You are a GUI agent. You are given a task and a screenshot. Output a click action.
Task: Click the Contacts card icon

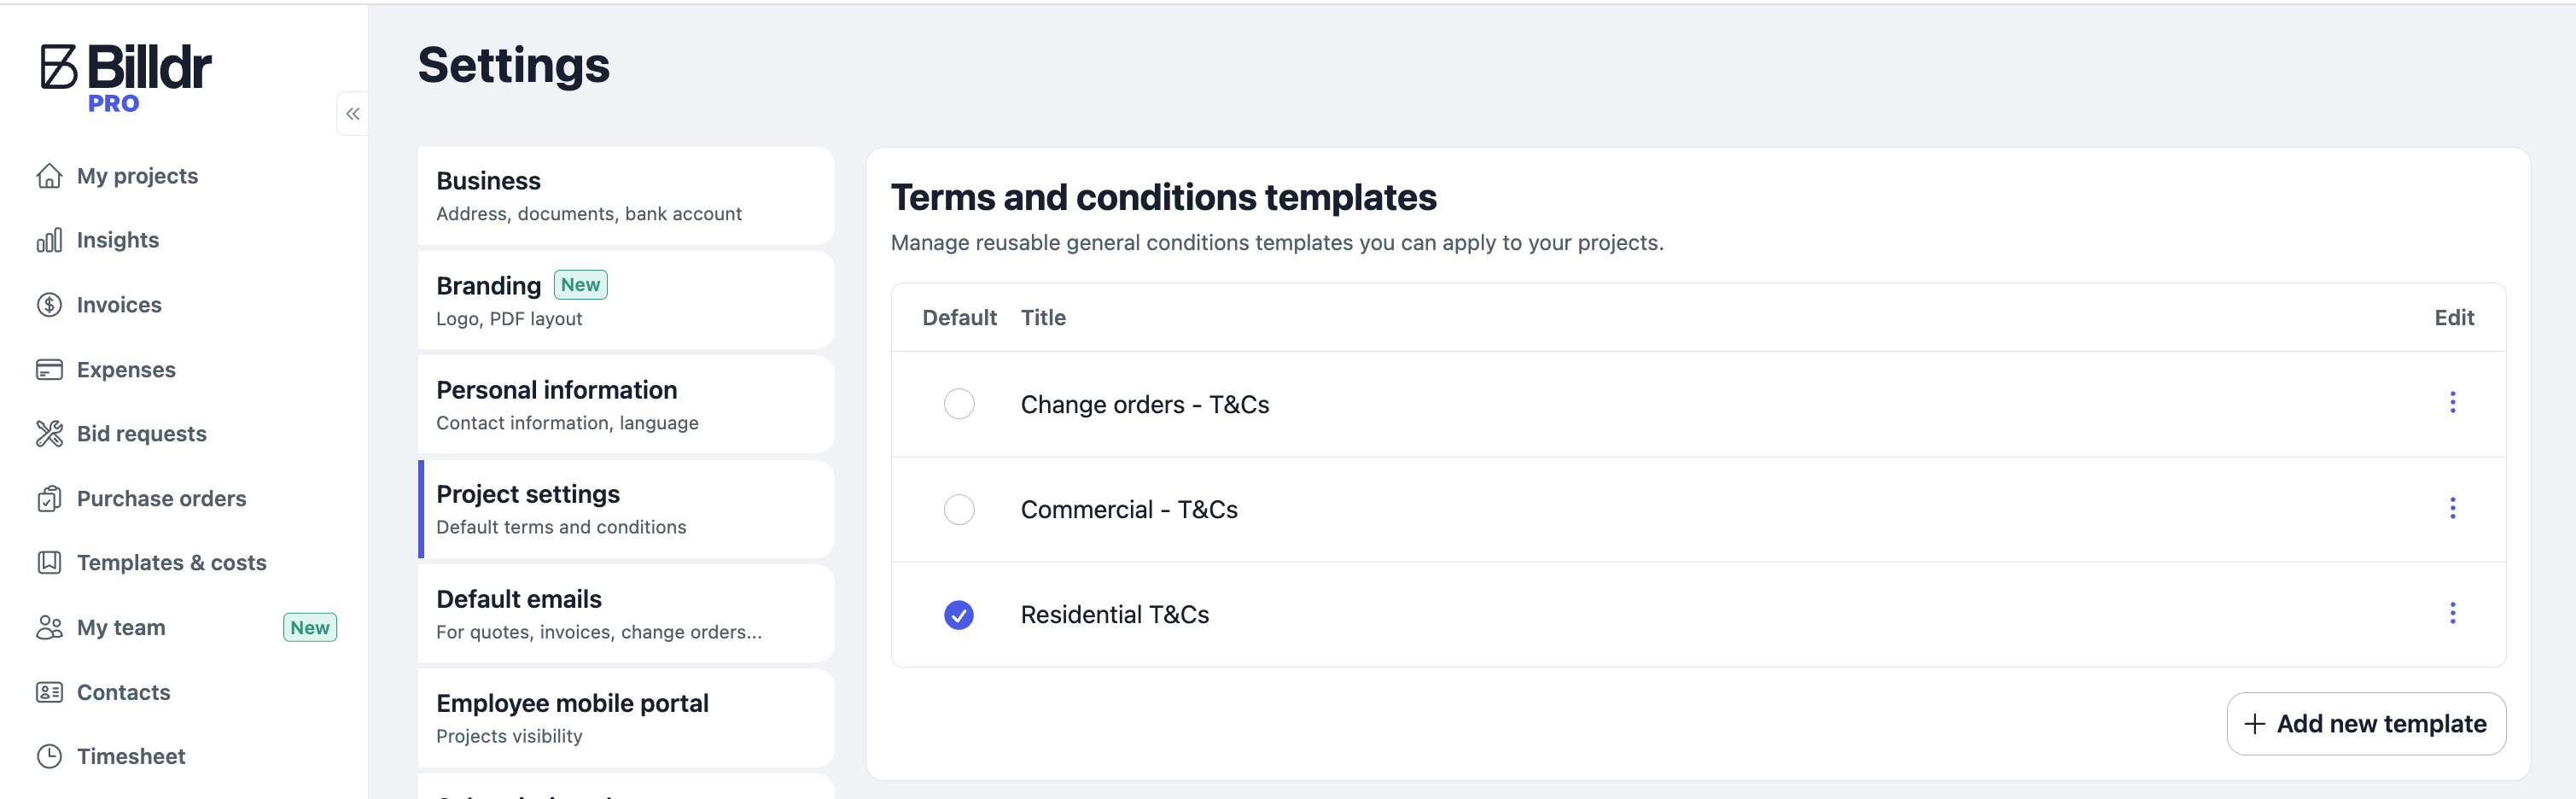49,692
